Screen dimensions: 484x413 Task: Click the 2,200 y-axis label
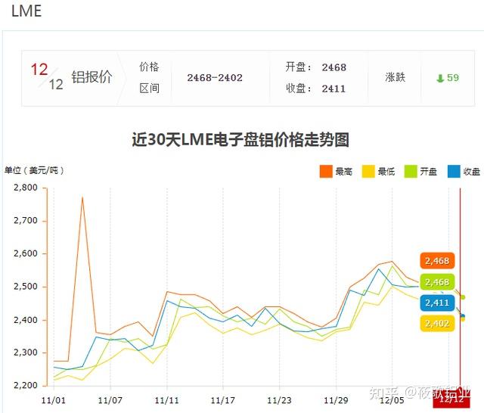coord(26,386)
